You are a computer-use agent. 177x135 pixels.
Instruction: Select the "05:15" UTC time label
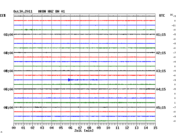coord(161,107)
